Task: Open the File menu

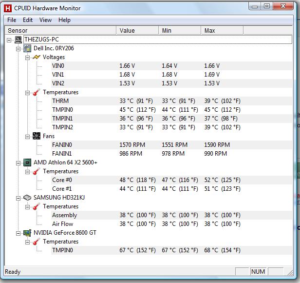Action: click(x=12, y=20)
